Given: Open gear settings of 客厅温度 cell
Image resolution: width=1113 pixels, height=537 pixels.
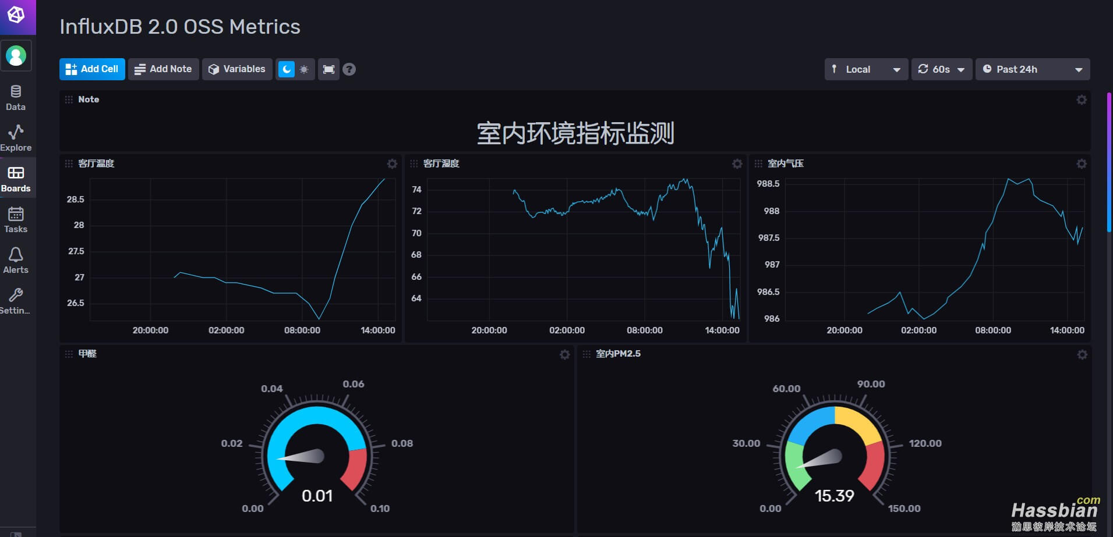Looking at the screenshot, I should click(x=392, y=163).
